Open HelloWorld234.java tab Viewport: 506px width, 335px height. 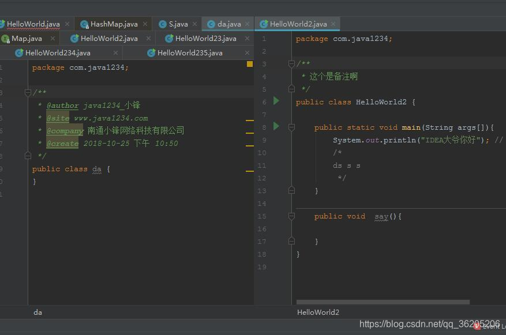click(x=58, y=53)
